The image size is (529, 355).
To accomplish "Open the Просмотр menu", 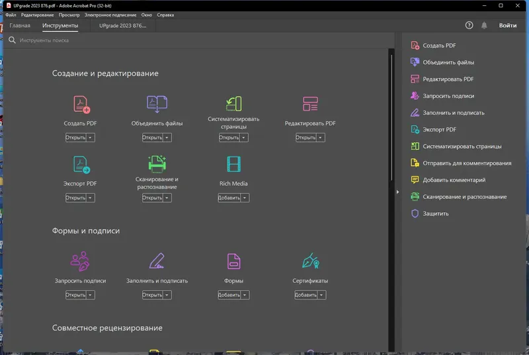I will (x=69, y=15).
